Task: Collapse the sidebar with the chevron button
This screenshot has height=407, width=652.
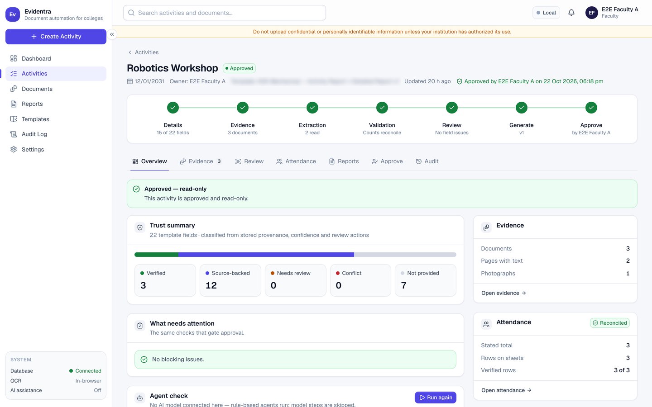Action: (x=112, y=34)
